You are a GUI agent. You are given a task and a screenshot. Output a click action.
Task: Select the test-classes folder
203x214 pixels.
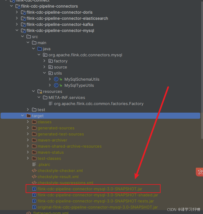pos(49,158)
